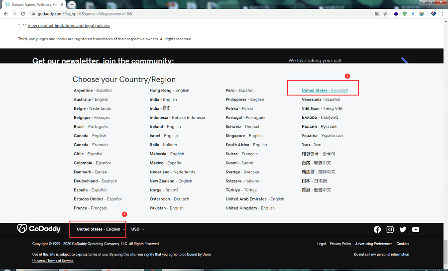Click the address bar URL field
The image size is (448, 271).
199,14
